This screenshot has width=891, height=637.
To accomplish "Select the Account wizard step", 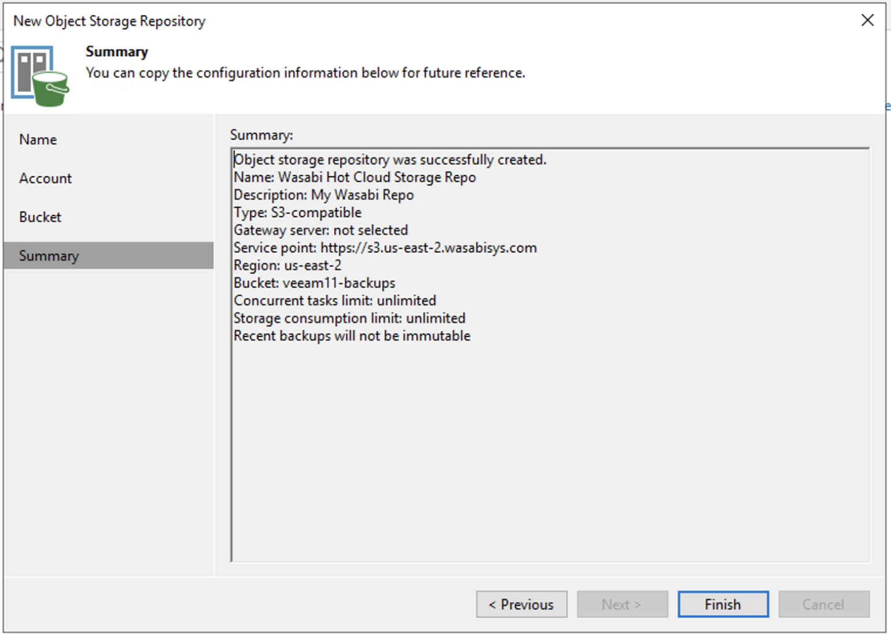I will tap(109, 178).
